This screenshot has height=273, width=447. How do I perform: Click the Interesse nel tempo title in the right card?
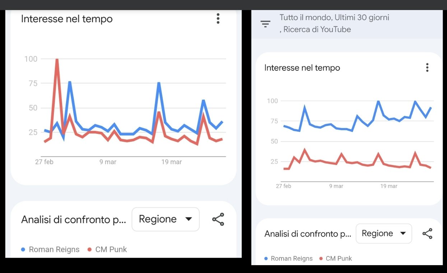click(302, 68)
